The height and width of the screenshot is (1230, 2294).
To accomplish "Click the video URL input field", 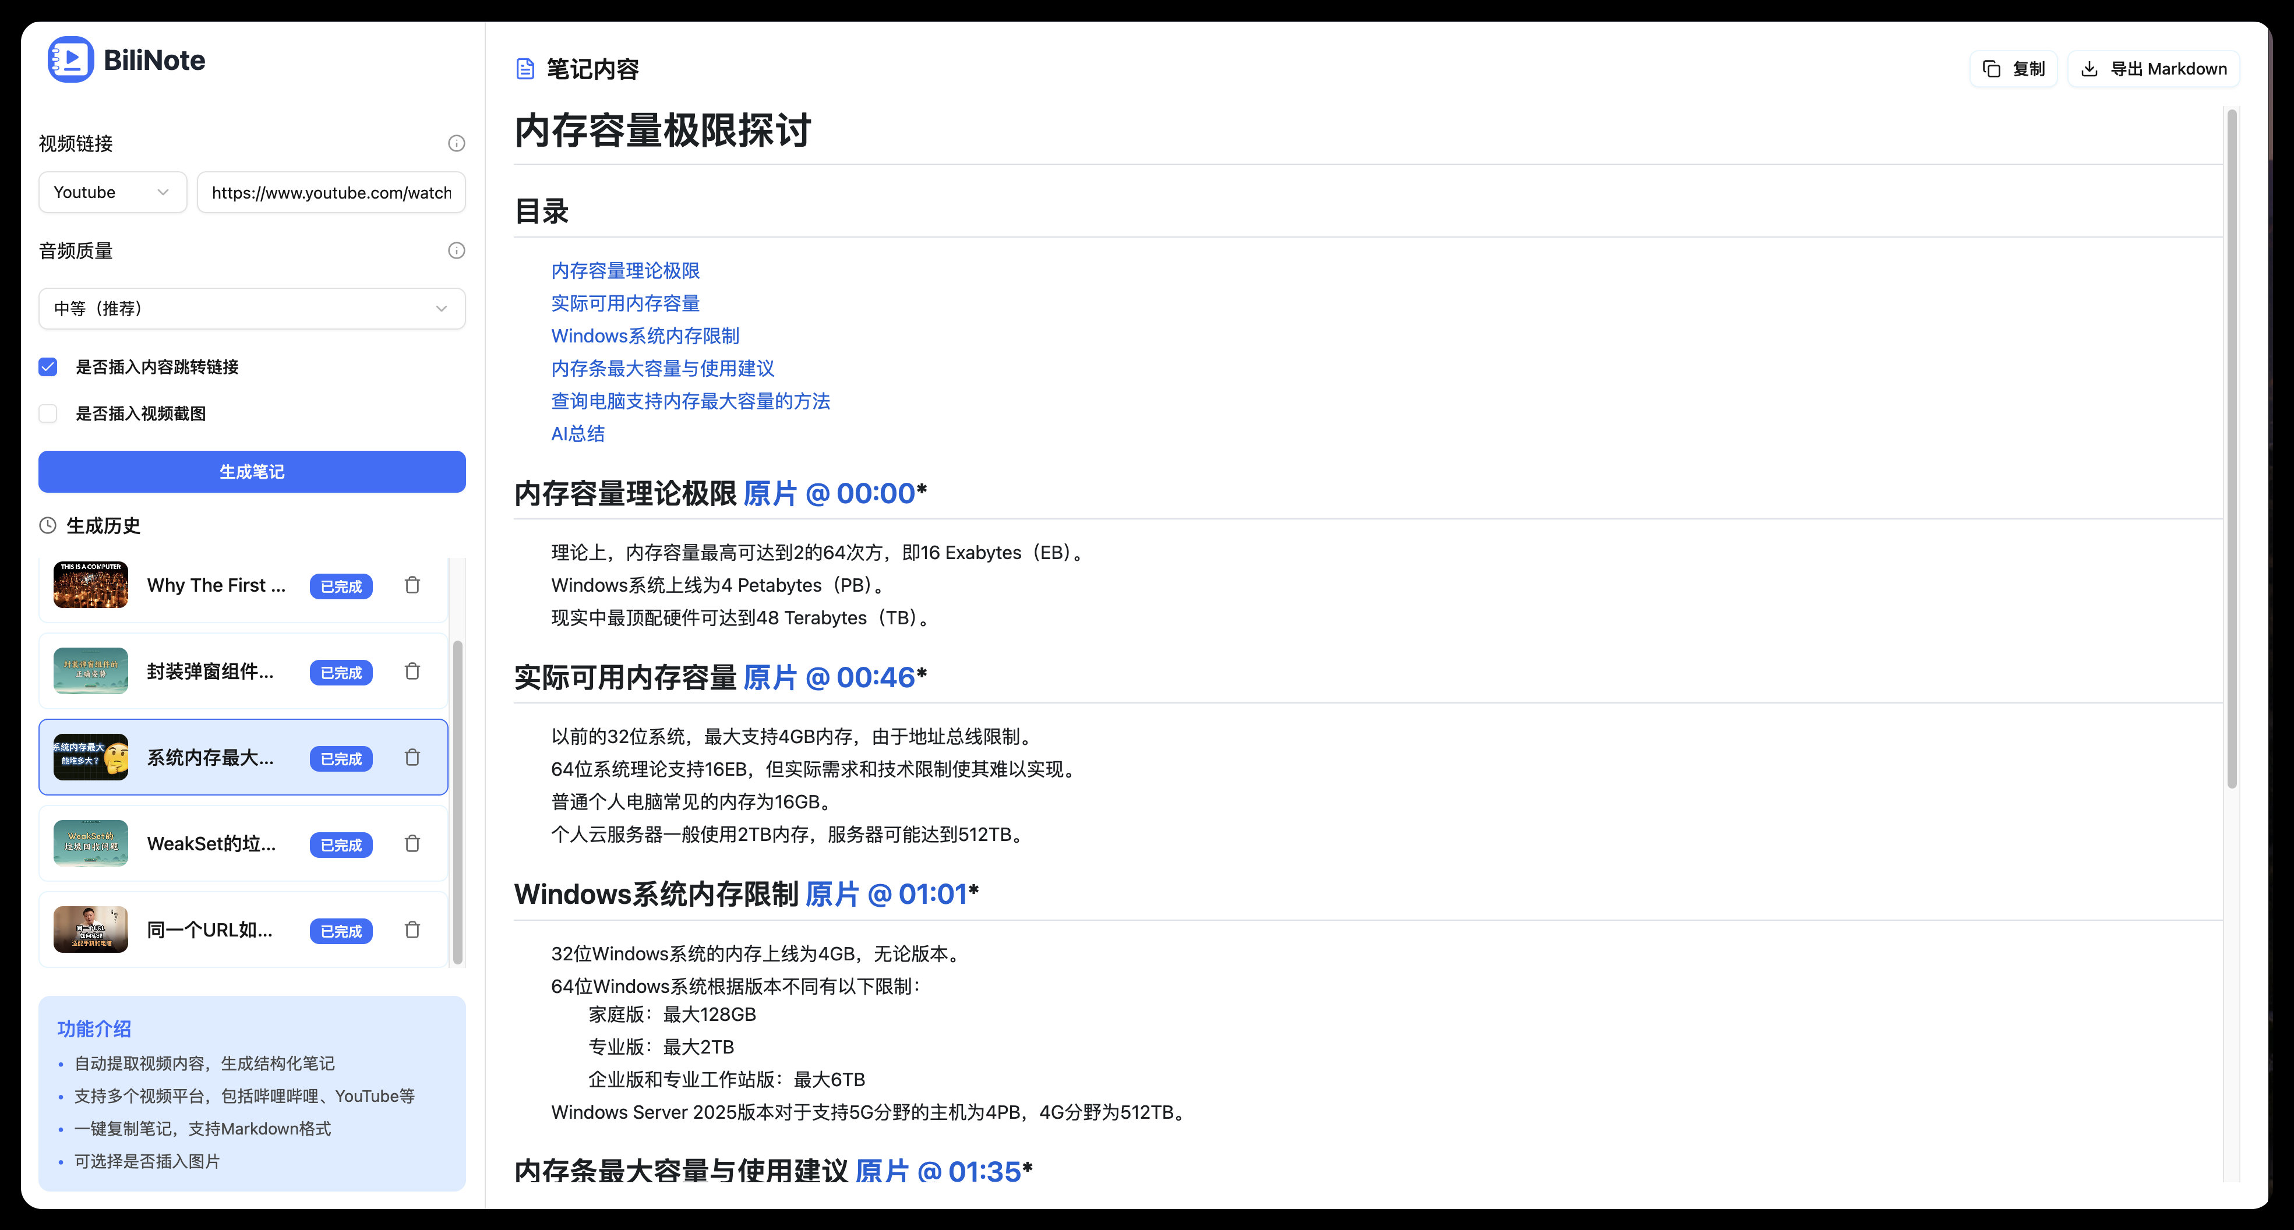I will click(x=331, y=192).
